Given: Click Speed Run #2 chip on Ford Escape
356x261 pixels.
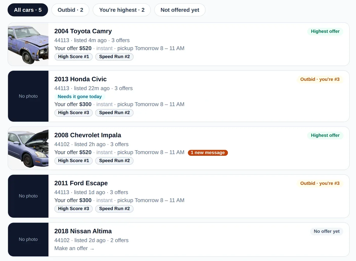Looking at the screenshot, I should coord(114,209).
